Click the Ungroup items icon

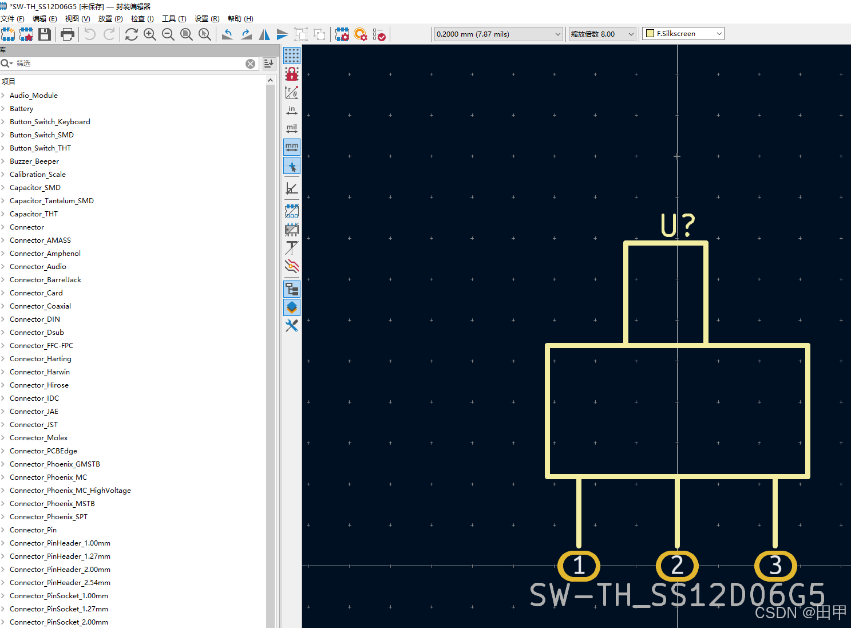(319, 34)
